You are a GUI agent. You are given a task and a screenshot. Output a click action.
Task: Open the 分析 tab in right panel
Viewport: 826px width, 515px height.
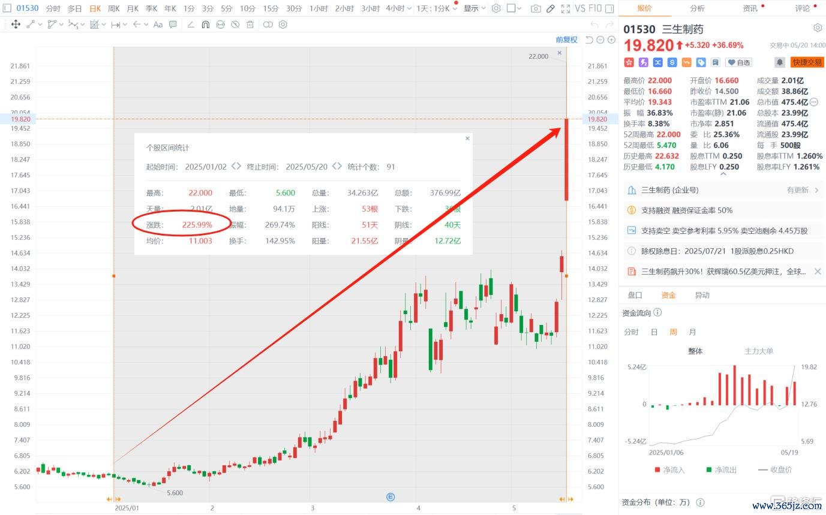[697, 8]
